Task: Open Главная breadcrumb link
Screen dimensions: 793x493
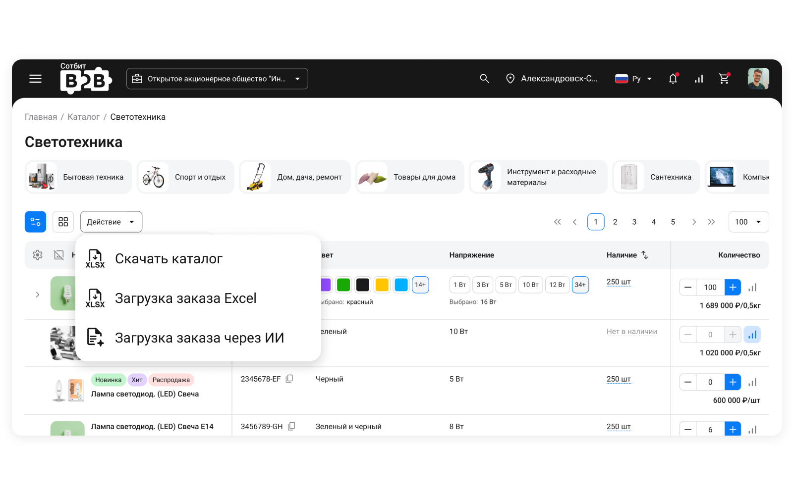Action: (41, 117)
